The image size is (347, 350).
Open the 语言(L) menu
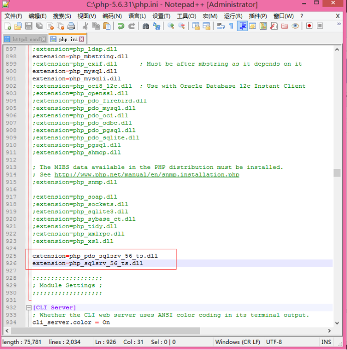[x=137, y=16]
